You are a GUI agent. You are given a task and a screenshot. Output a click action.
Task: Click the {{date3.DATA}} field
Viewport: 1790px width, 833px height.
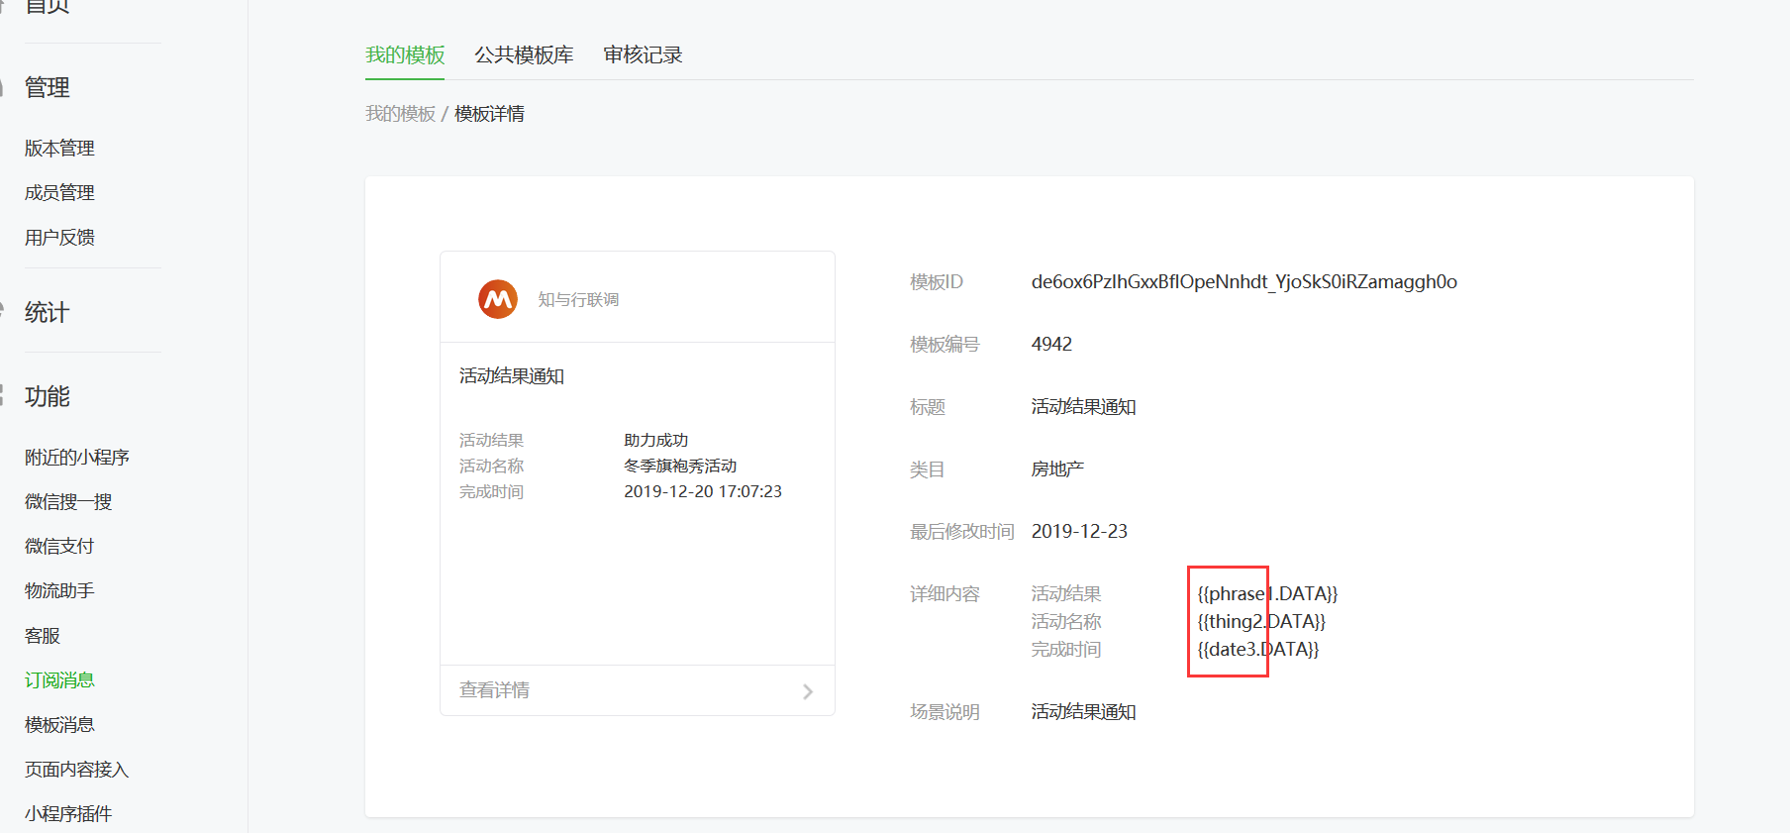[x=1258, y=649]
